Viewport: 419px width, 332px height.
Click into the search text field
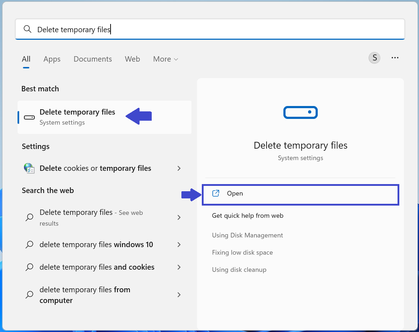pos(215,29)
